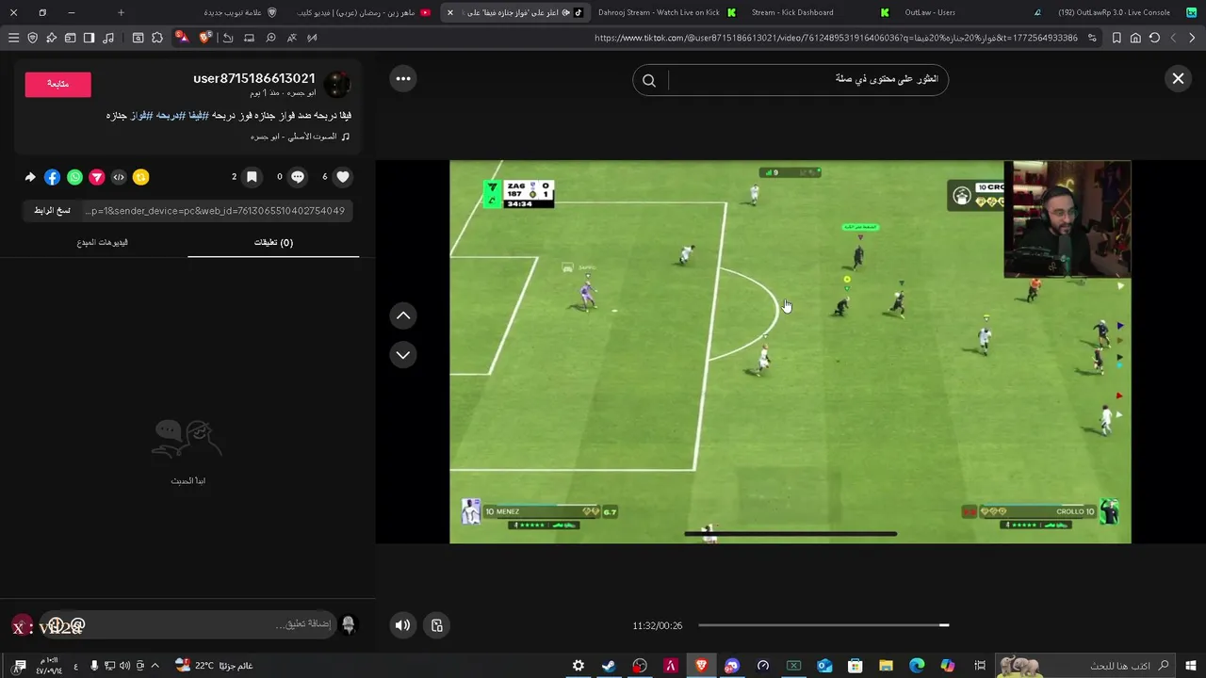The height and width of the screenshot is (678, 1206).
Task: Open Brave browser from the taskbar
Action: (701, 666)
